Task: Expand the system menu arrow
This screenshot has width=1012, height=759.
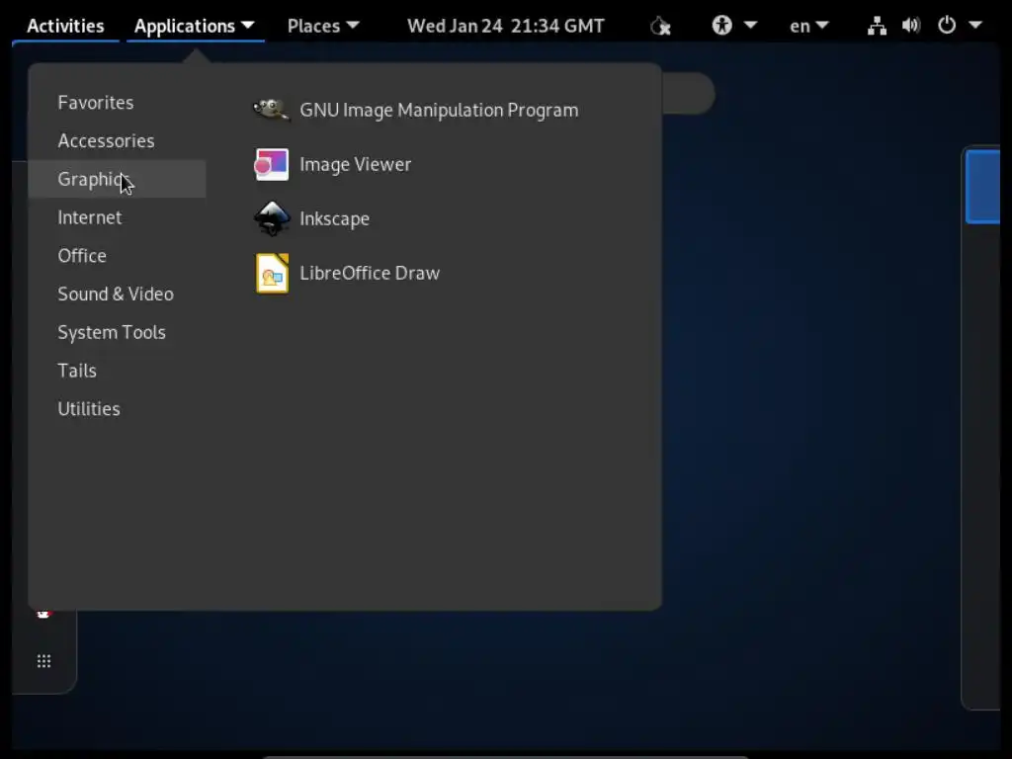Action: click(x=975, y=25)
